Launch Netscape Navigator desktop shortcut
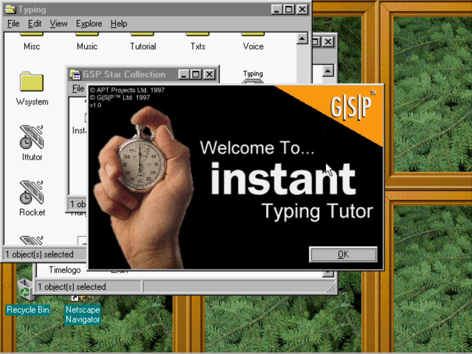Viewport: 472px width, 354px height. (83, 314)
